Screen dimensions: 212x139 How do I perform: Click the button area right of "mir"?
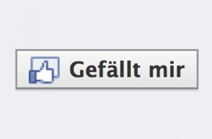click(x=191, y=69)
